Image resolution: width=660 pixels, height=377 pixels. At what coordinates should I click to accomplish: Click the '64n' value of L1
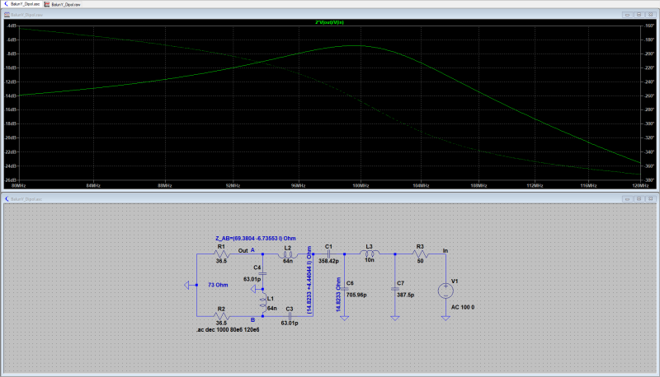(272, 308)
